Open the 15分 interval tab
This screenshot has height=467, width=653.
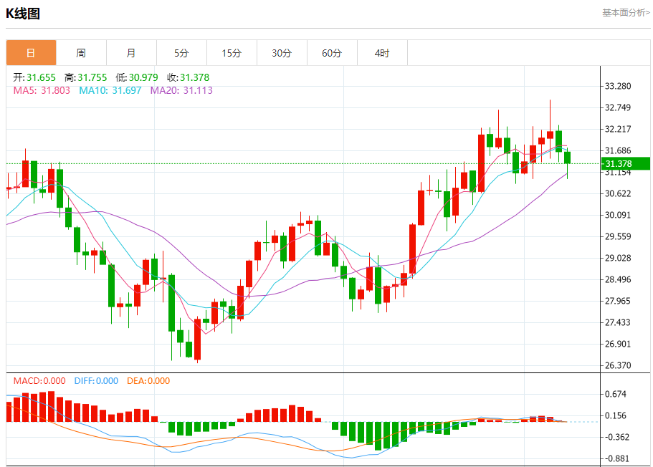pyautogui.click(x=232, y=53)
